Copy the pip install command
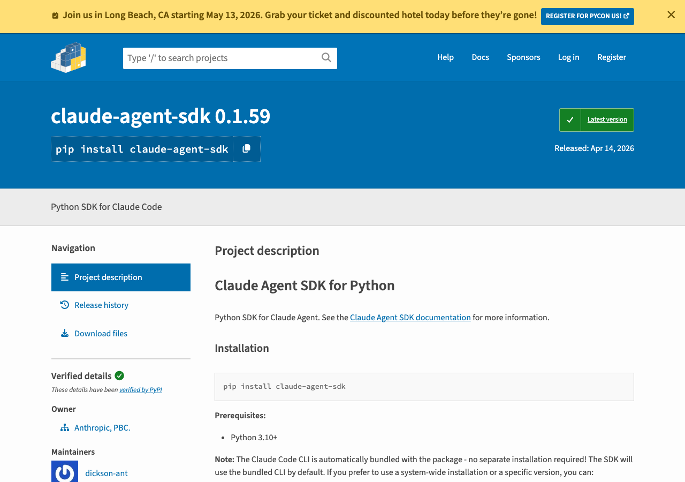Screen dimensions: 685x482 246,149
